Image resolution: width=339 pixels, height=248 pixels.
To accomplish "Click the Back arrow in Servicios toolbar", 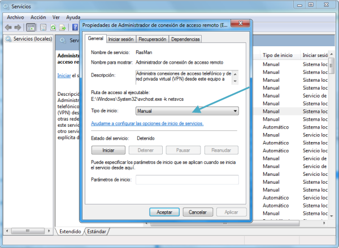I will (x=8, y=28).
